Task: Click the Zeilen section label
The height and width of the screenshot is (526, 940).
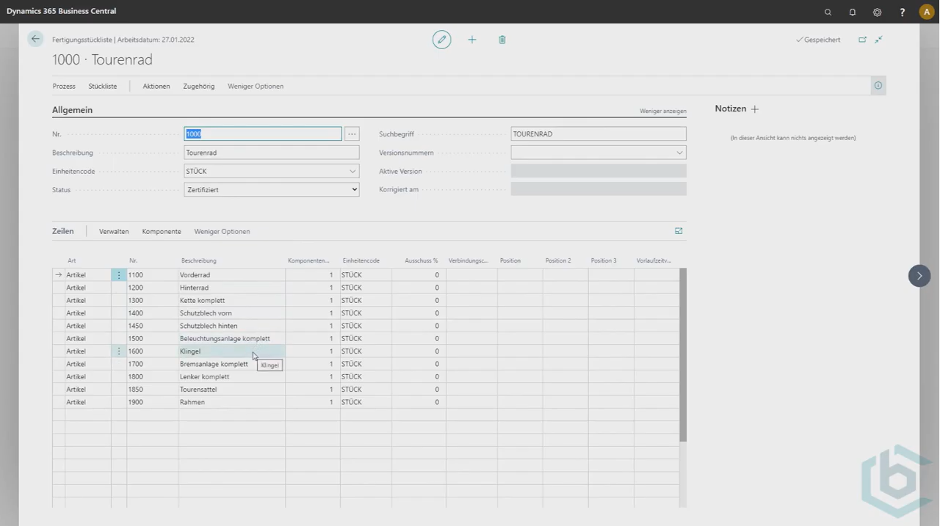Action: (62, 231)
